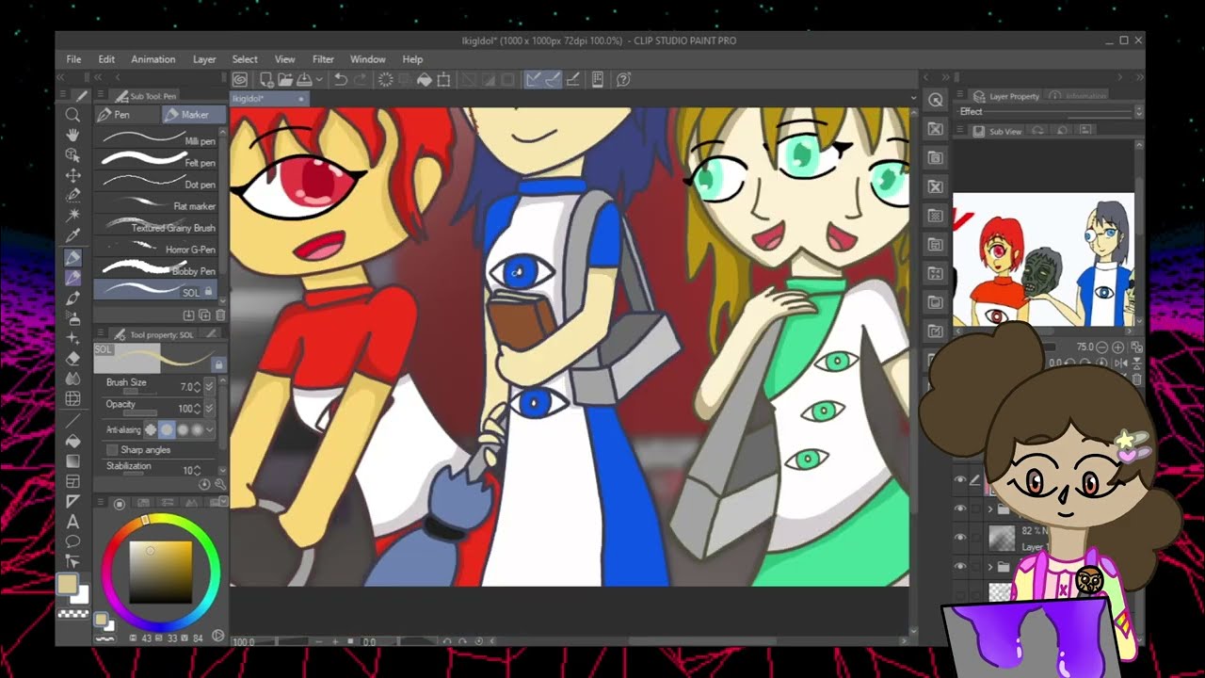Switch to the Pen sub tool group tab
1205x678 pixels.
tap(127, 115)
